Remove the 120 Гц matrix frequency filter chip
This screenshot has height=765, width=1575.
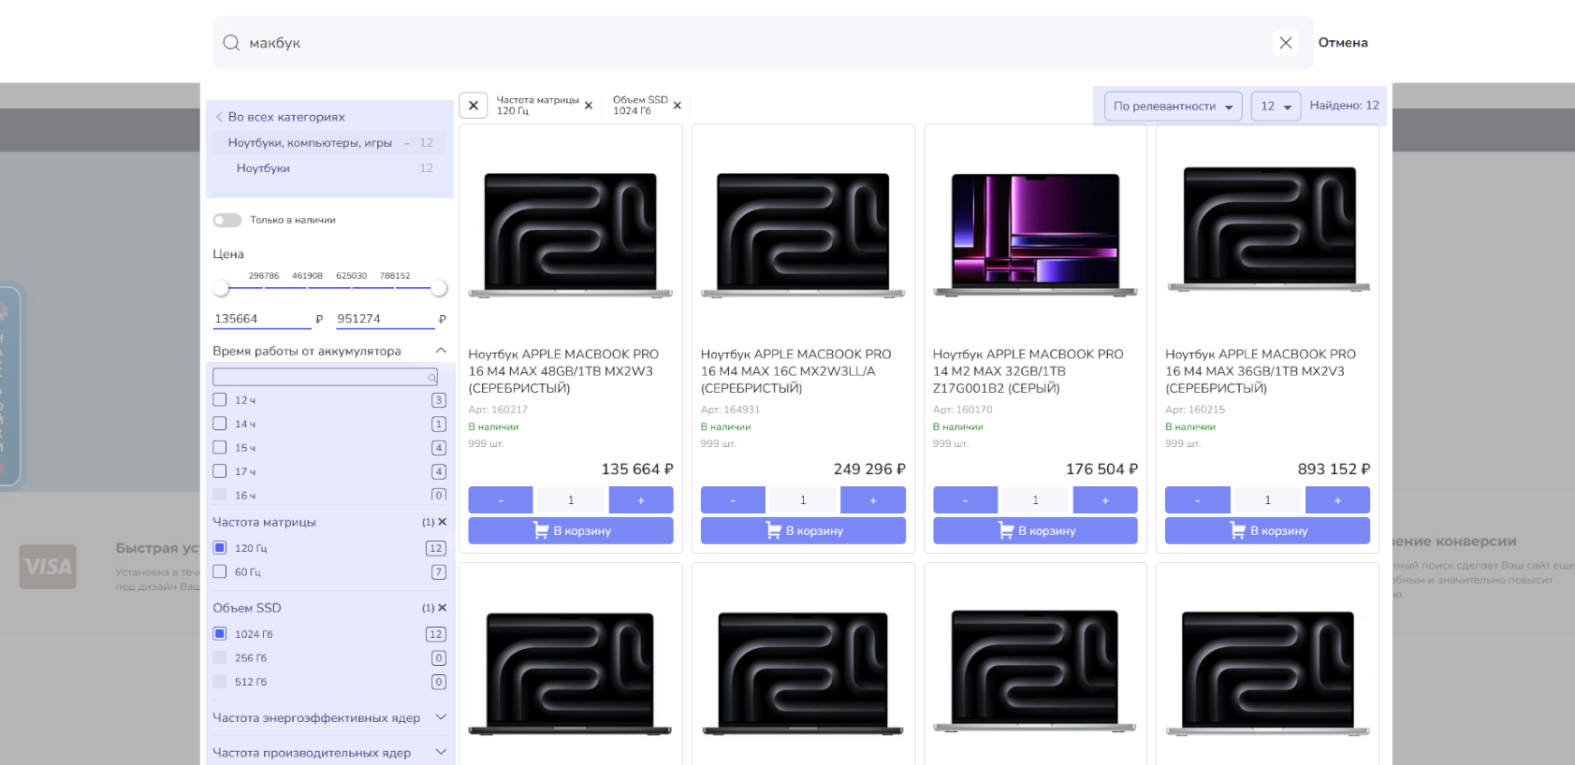(x=589, y=106)
